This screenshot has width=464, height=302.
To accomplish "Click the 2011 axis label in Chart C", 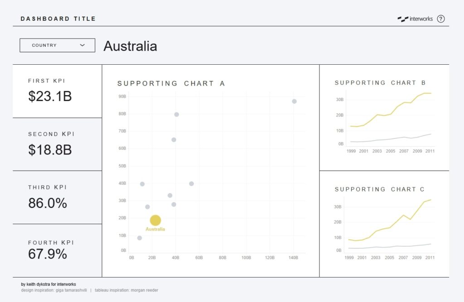I will point(430,257).
